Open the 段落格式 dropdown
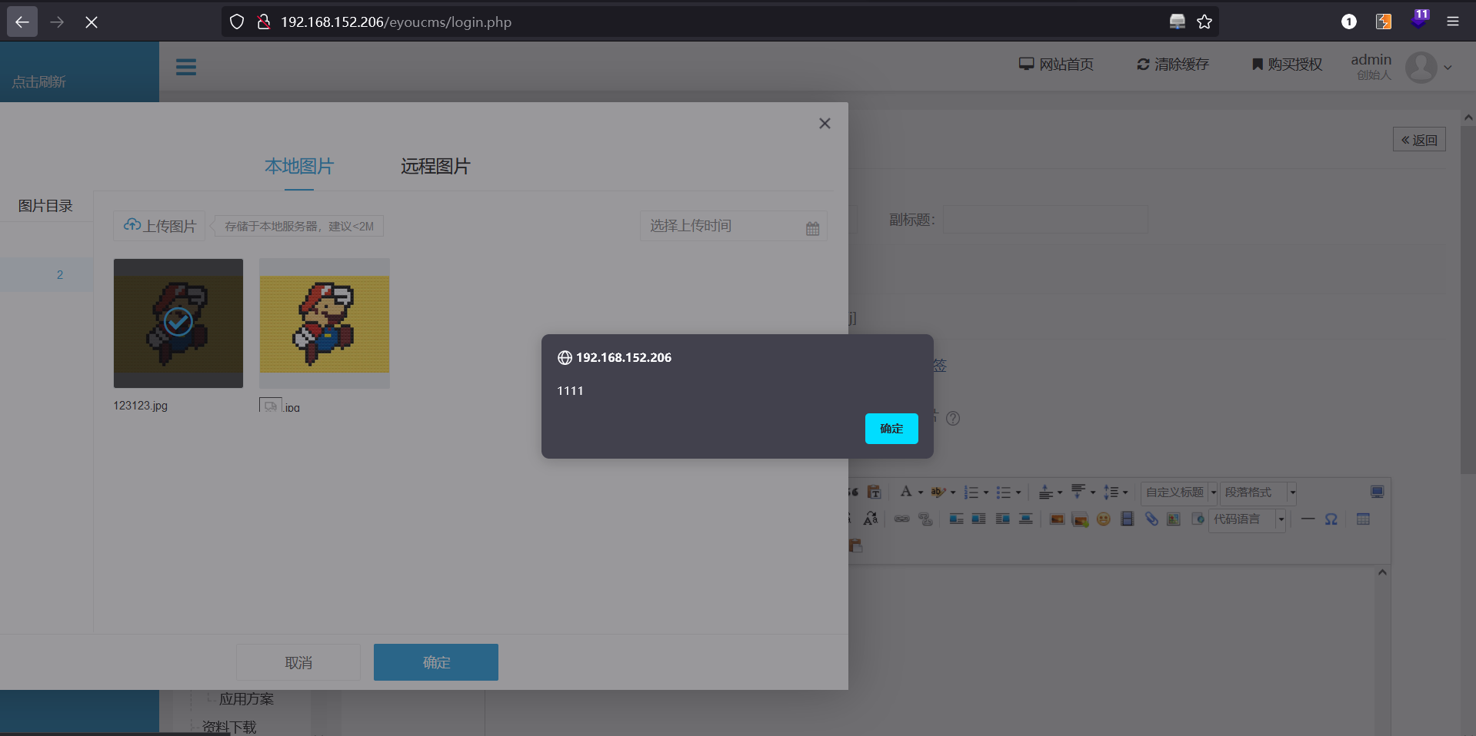Viewport: 1476px width, 736px height. pos(1259,492)
